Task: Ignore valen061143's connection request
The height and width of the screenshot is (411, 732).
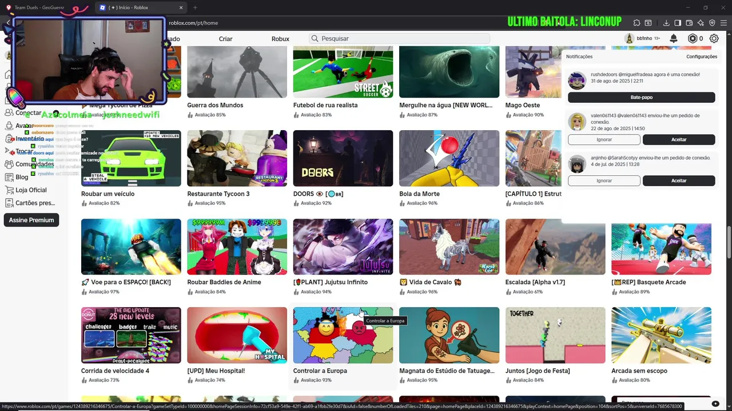Action: (604, 140)
